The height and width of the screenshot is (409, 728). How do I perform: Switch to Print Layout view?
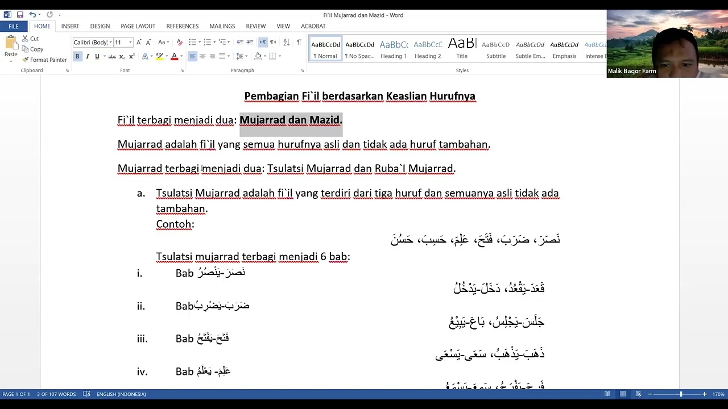click(623, 394)
